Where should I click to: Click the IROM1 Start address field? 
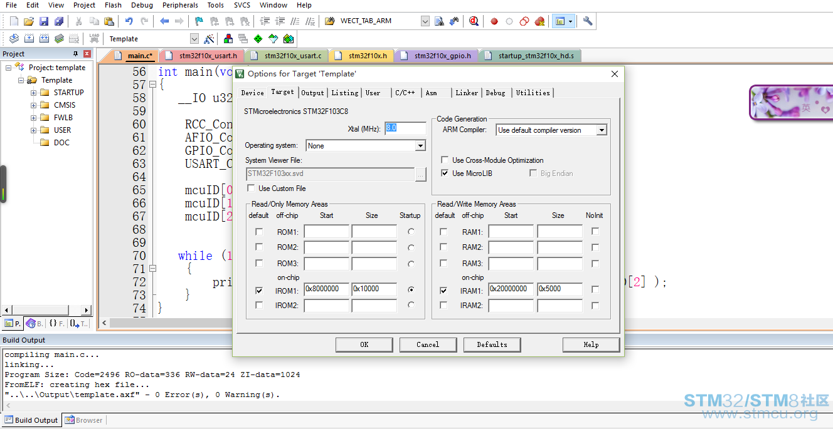click(326, 289)
